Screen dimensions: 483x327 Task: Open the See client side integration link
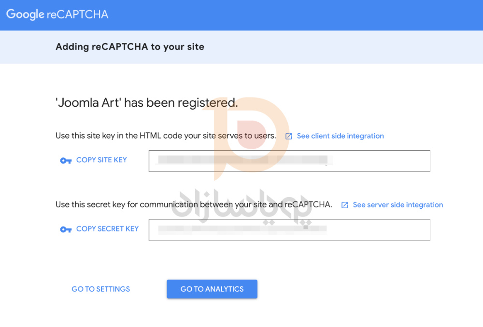pos(340,136)
